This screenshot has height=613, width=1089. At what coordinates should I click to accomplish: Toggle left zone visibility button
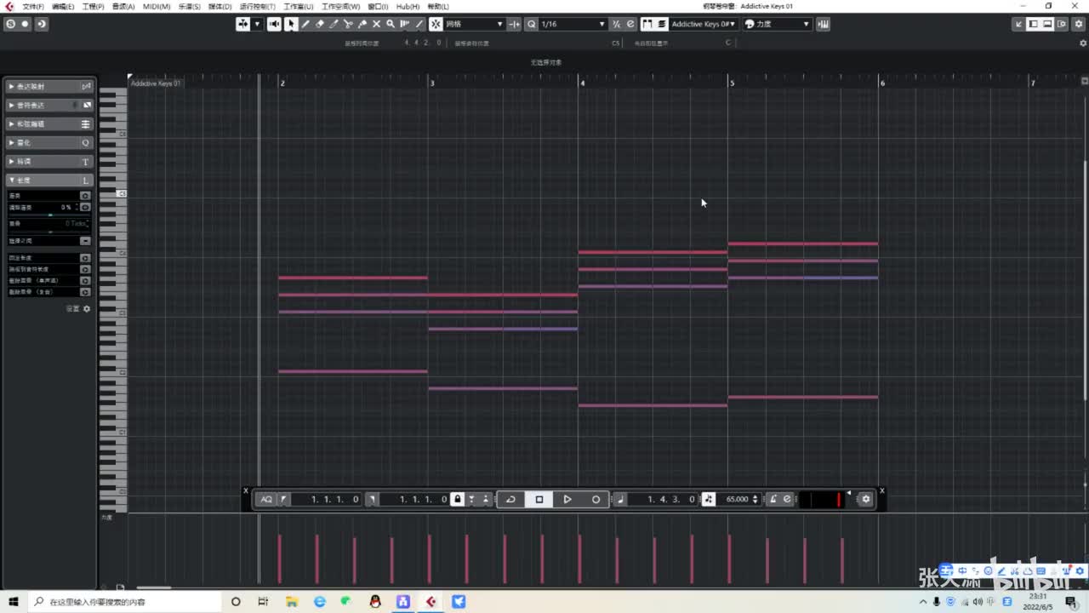(1033, 24)
